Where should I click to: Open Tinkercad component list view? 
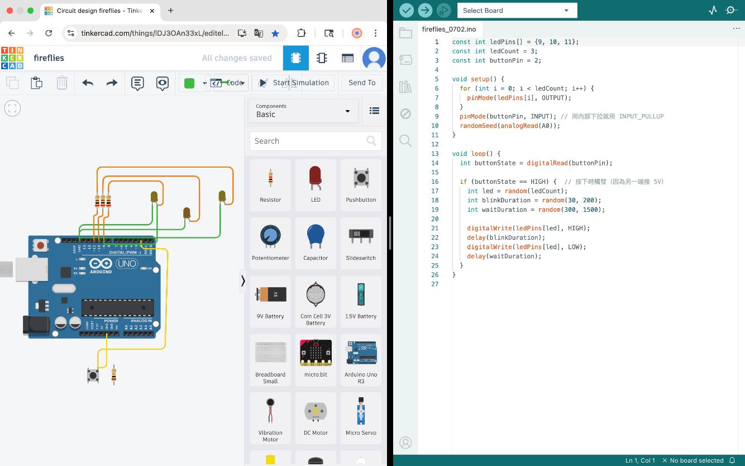[x=347, y=58]
